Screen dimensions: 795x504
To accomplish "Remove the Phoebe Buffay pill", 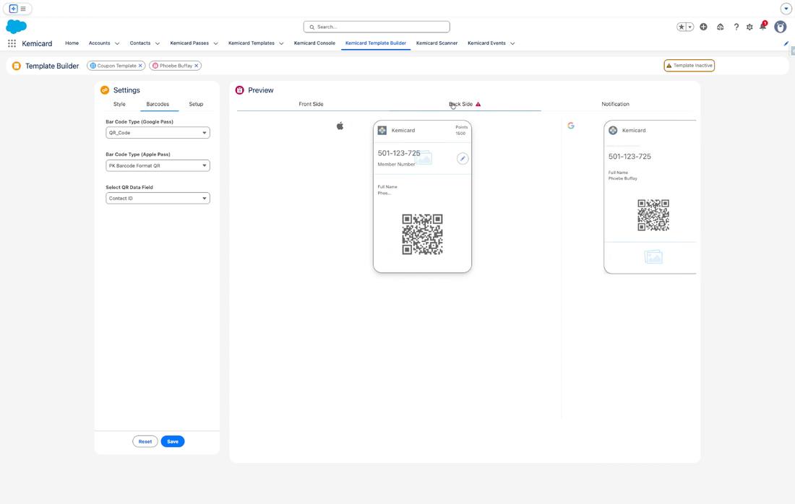I will point(196,66).
